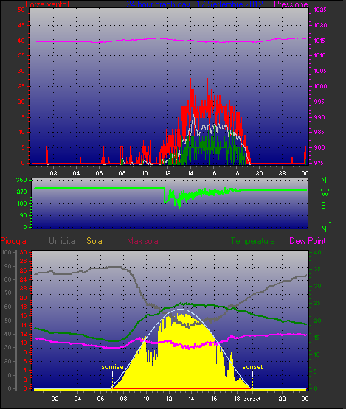Viewport: 346px width, 409px height.
Task: Click the Dew Point legend label
Action: (x=308, y=241)
